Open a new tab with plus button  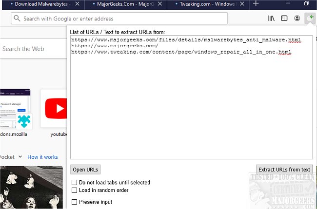256,3
